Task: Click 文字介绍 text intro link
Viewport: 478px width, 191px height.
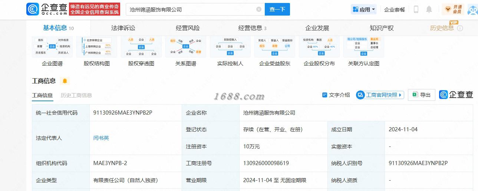Action: point(336,95)
